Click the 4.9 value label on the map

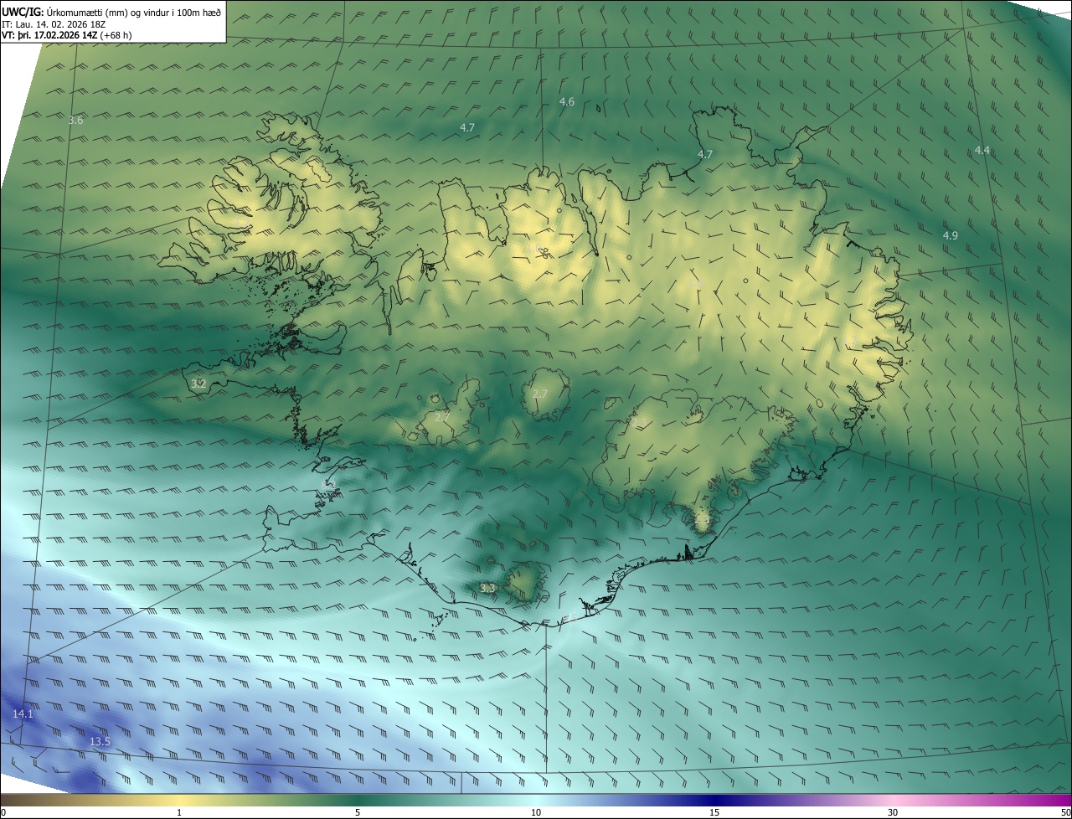coord(950,236)
